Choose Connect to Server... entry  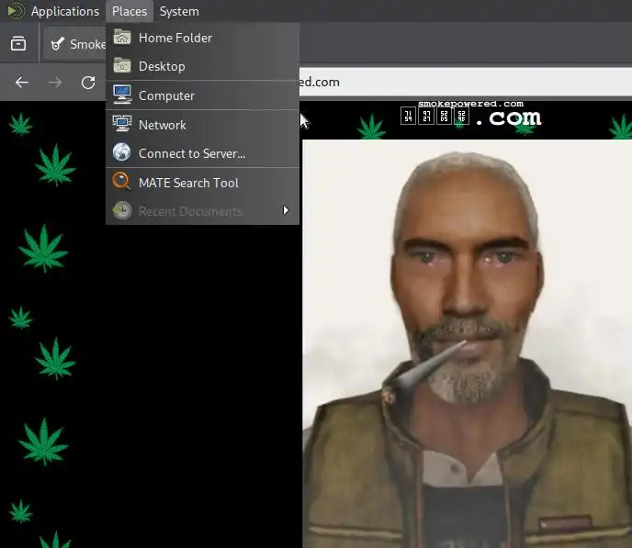202,153
